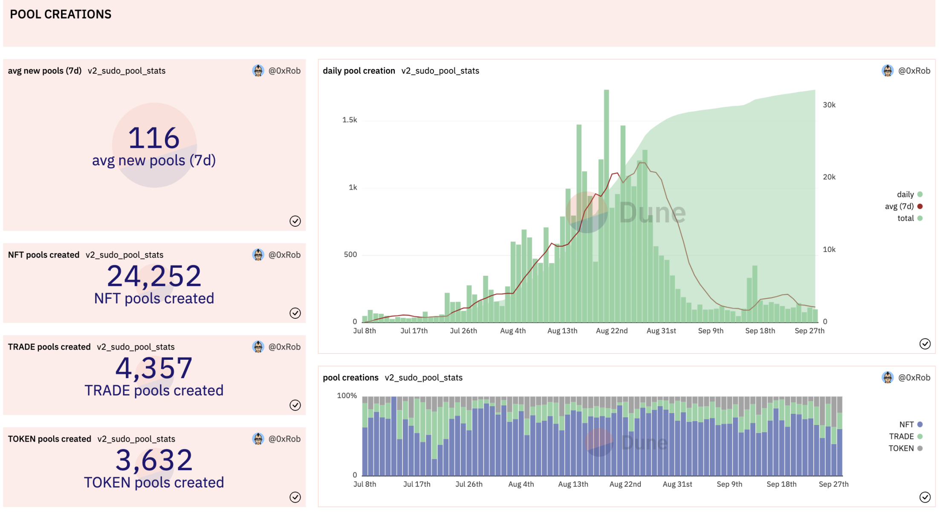Click the checkmark icon on TRADE pools created panel
The image size is (940, 517).
[x=295, y=405]
